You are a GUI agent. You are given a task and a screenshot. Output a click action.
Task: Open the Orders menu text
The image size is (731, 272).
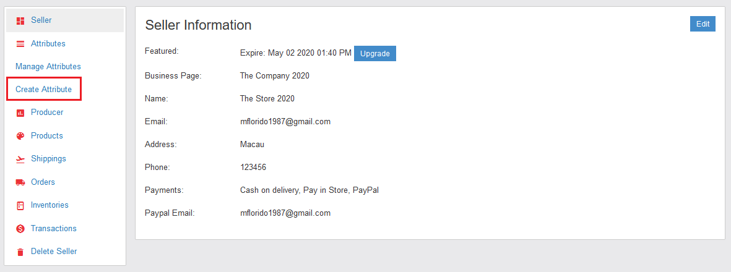[x=43, y=182]
